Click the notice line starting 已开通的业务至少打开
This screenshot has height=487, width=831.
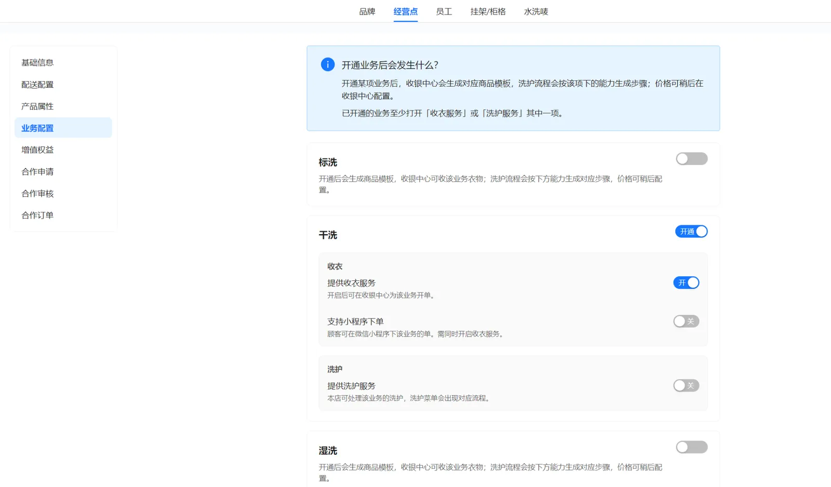(454, 113)
